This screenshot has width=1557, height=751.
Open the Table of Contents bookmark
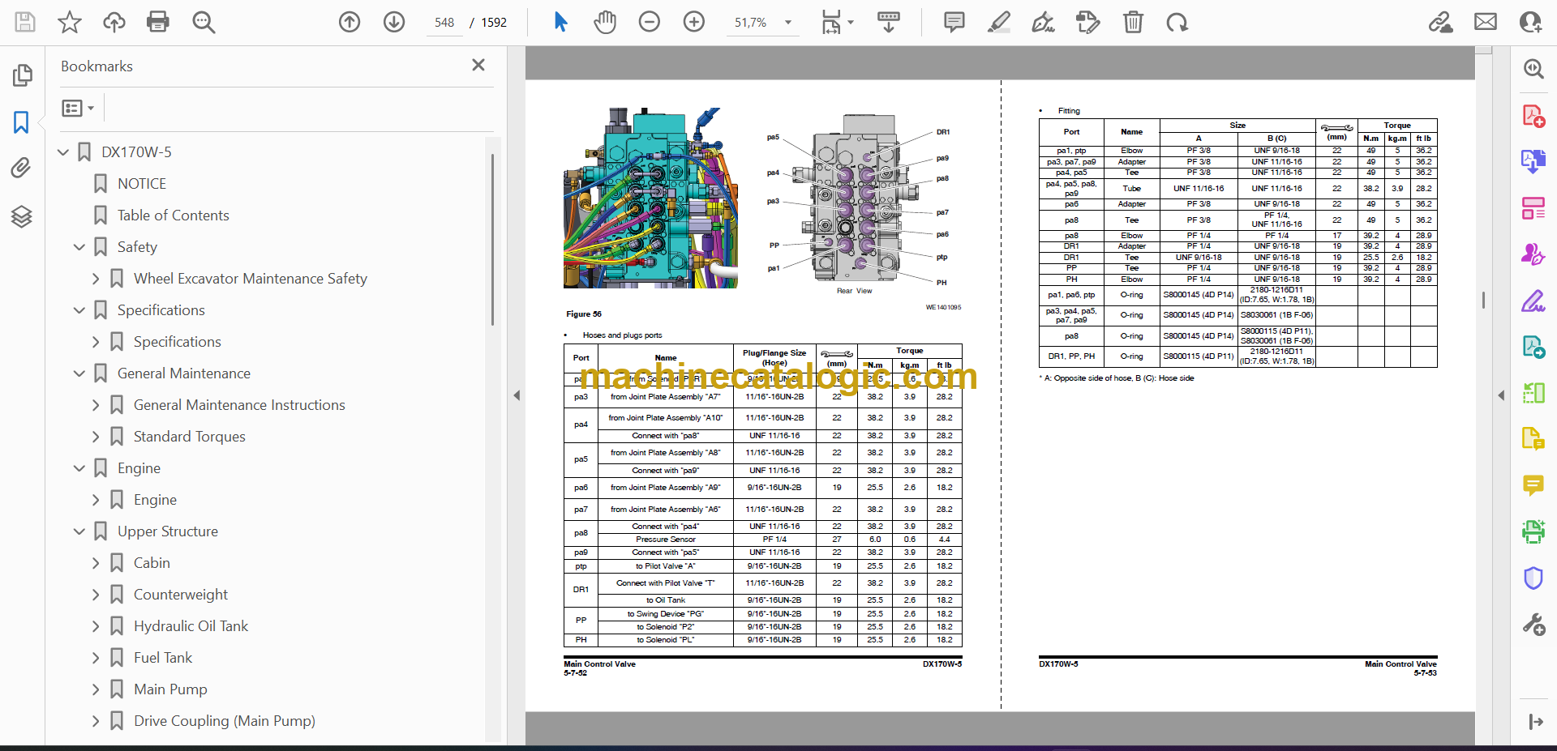(x=173, y=215)
